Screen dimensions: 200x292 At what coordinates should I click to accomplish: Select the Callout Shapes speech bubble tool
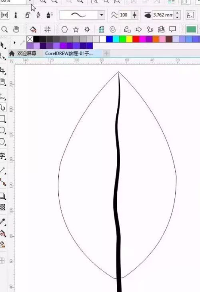point(172,29)
